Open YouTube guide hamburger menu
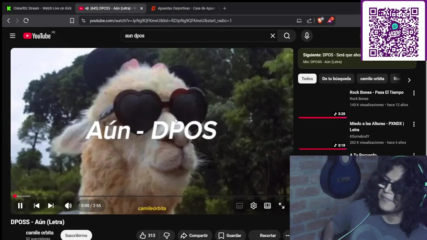Screen dimensions: 427x240 tap(13, 36)
